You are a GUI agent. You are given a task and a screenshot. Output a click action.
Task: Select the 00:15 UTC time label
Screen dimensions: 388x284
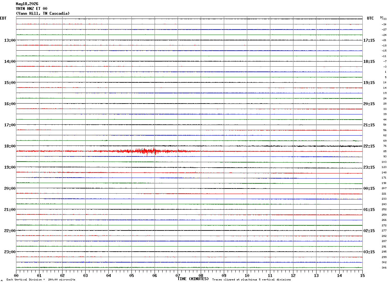tap(369, 188)
